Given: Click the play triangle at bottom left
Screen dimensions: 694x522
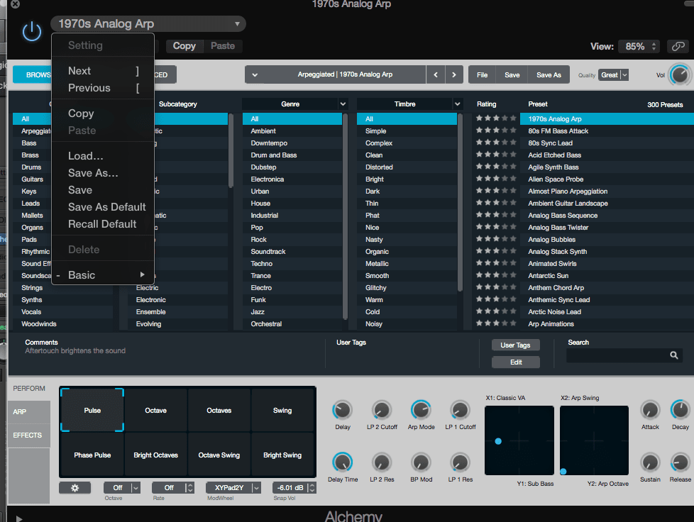Looking at the screenshot, I should (19, 518).
